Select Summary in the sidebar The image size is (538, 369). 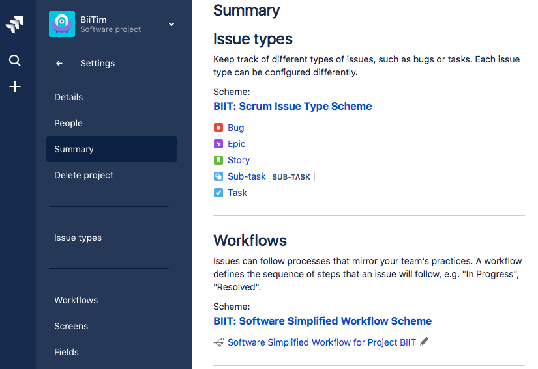click(112, 149)
